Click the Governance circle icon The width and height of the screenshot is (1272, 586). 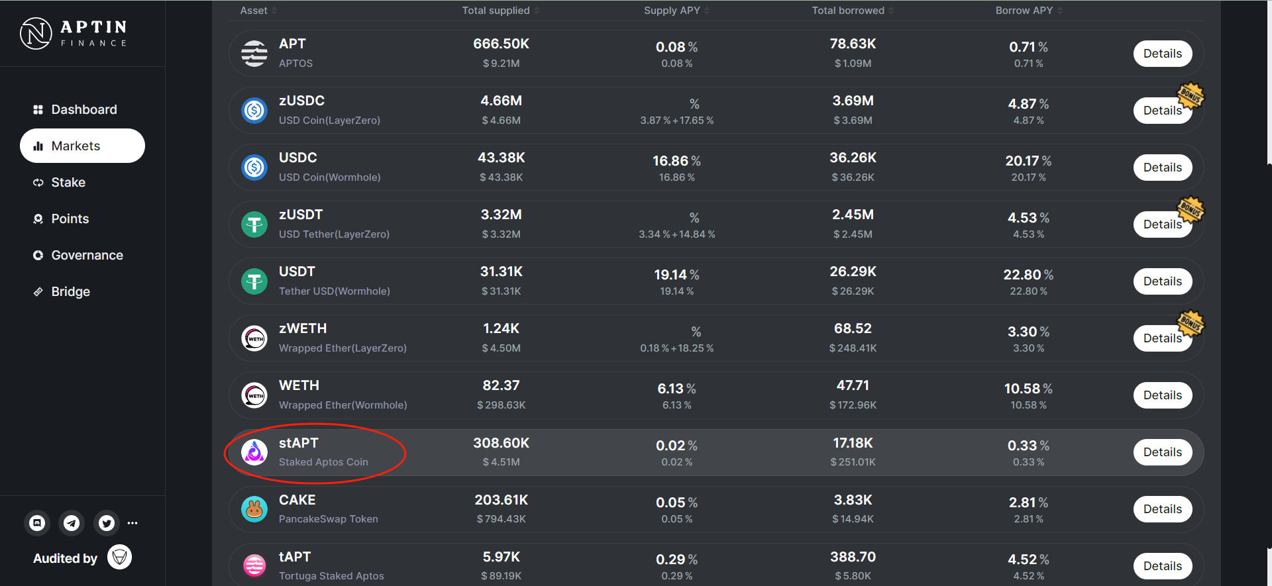pos(38,256)
